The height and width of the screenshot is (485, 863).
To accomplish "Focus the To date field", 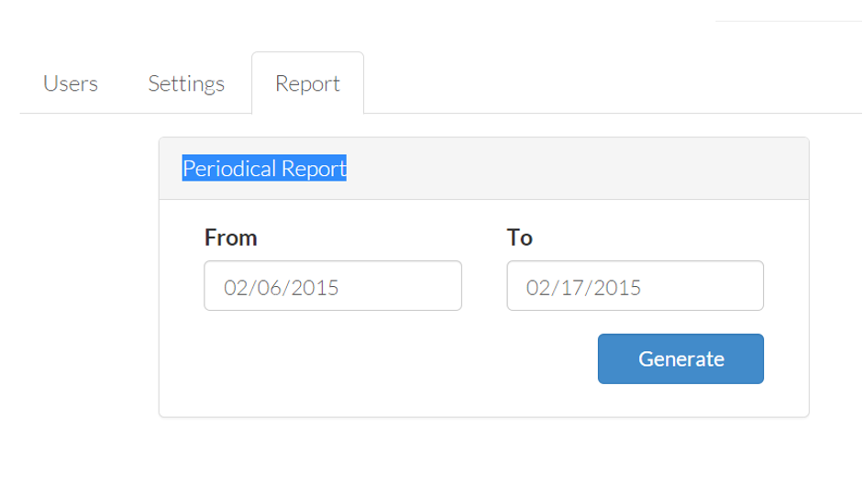I will click(636, 286).
